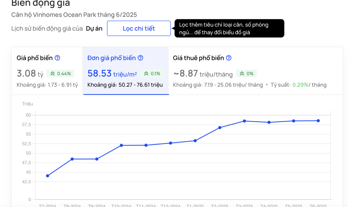
Task: Click the help icon beside Giá phổ biến
Action: pyautogui.click(x=57, y=58)
